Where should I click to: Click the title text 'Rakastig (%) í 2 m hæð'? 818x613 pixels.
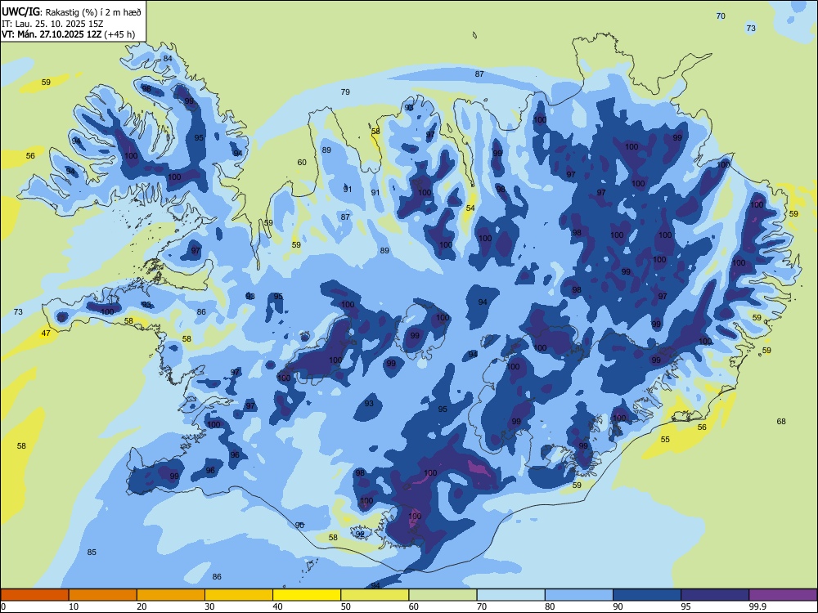[94, 11]
